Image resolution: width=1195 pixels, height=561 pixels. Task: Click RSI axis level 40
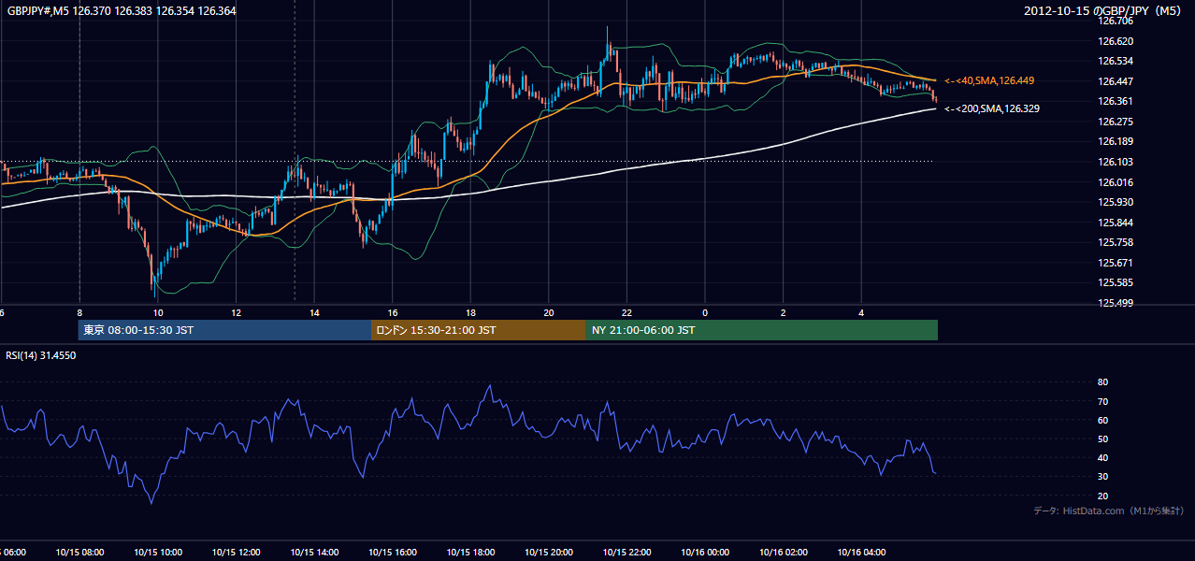tap(1103, 457)
